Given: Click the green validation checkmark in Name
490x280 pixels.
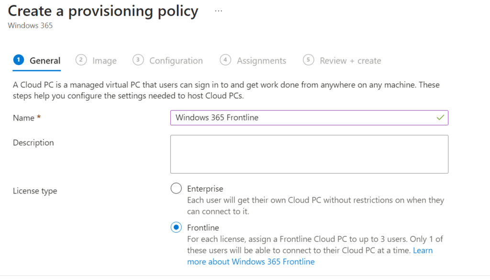Looking at the screenshot, I should click(x=440, y=118).
